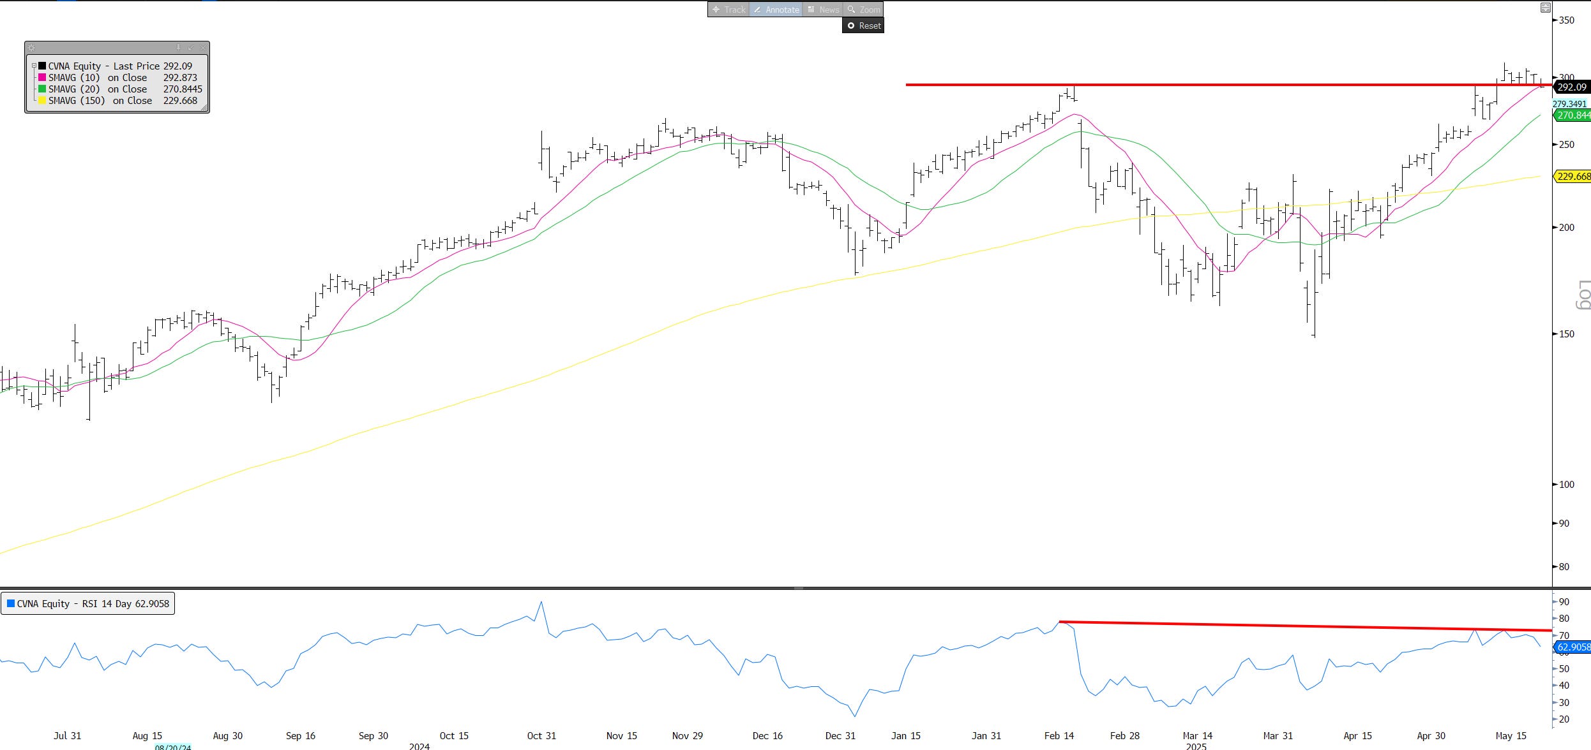The image size is (1591, 750).
Task: Pin the legend panel
Action: (x=178, y=48)
